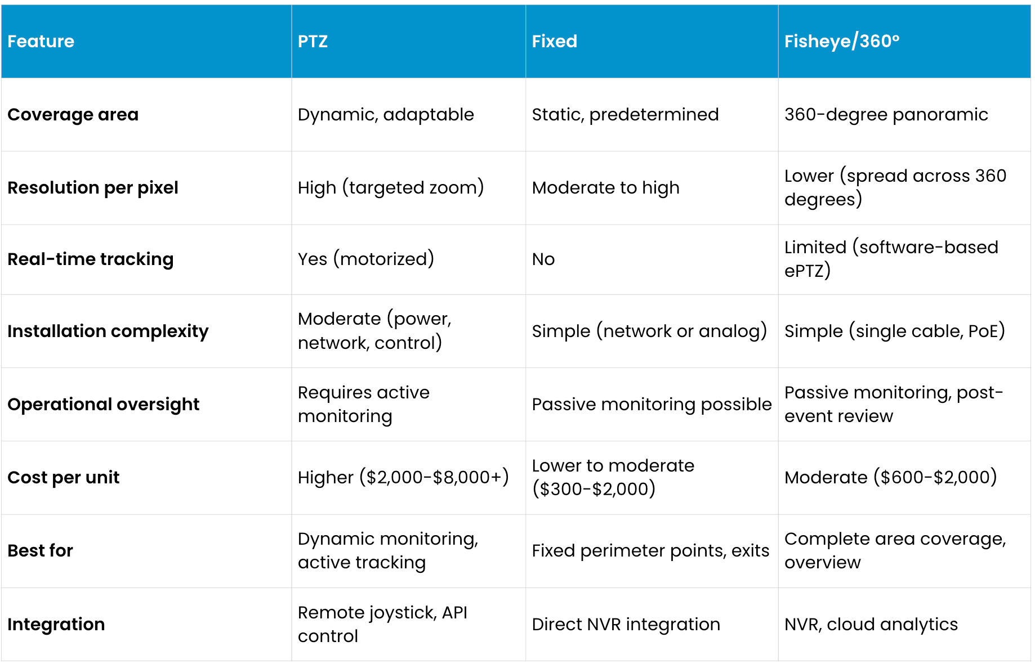Select the "360-degree panoramic" cell

[886, 114]
